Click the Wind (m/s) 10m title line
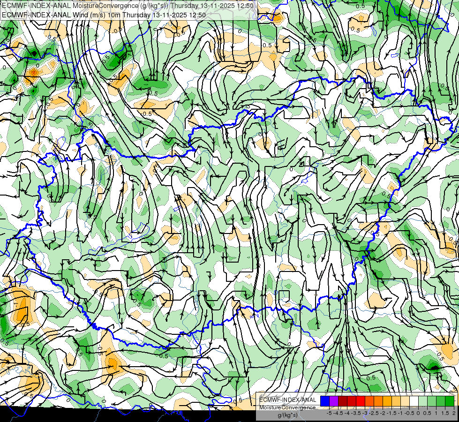This screenshot has height=422, width=459. pos(104,15)
